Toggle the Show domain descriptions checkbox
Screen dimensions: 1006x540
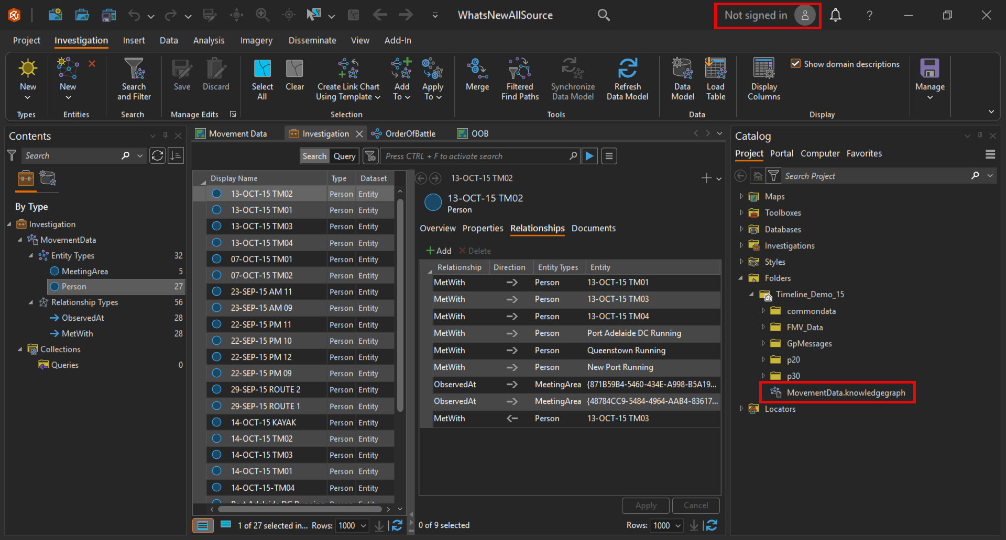tap(795, 64)
